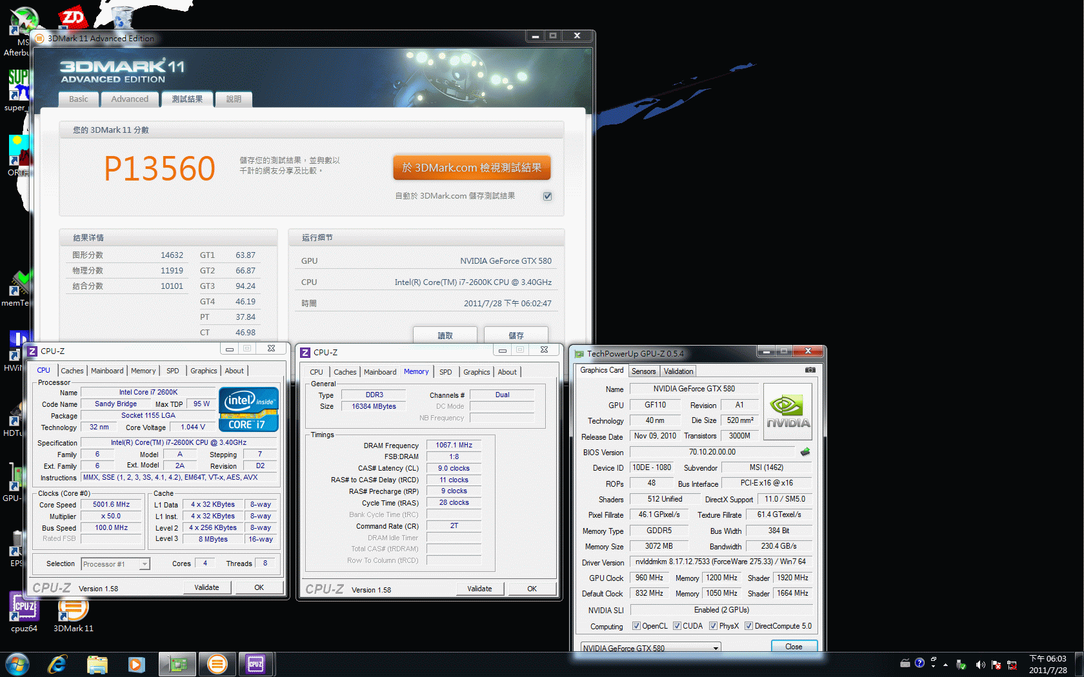Open the Sensors tab in GPU-Z
This screenshot has height=677, width=1084.
pyautogui.click(x=643, y=371)
